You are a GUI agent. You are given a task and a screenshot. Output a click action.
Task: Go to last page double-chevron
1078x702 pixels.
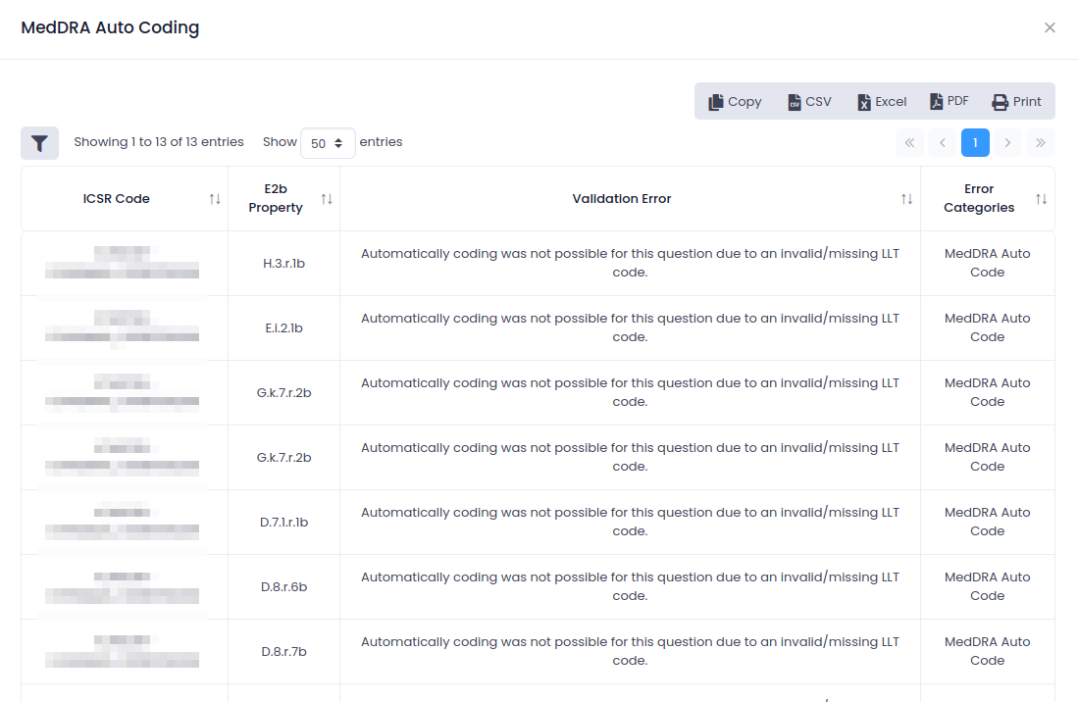tap(1041, 143)
